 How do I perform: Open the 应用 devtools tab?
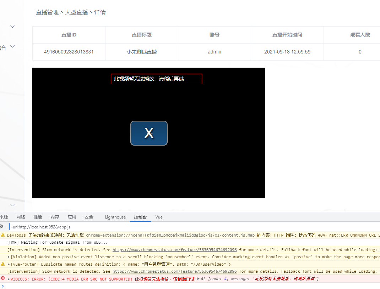coord(72,217)
